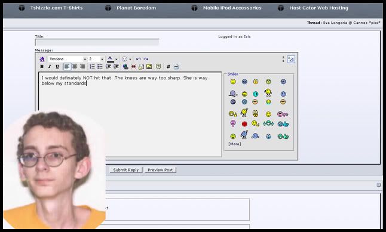Click the Insert Email Link icon

(141, 67)
